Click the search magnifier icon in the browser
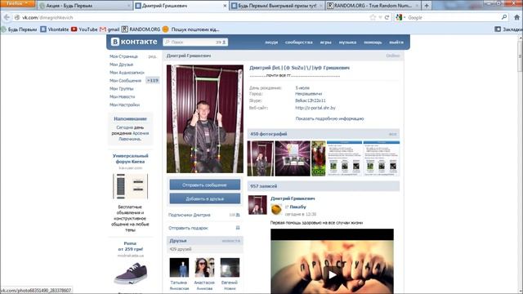The image size is (523, 294). tap(504, 17)
